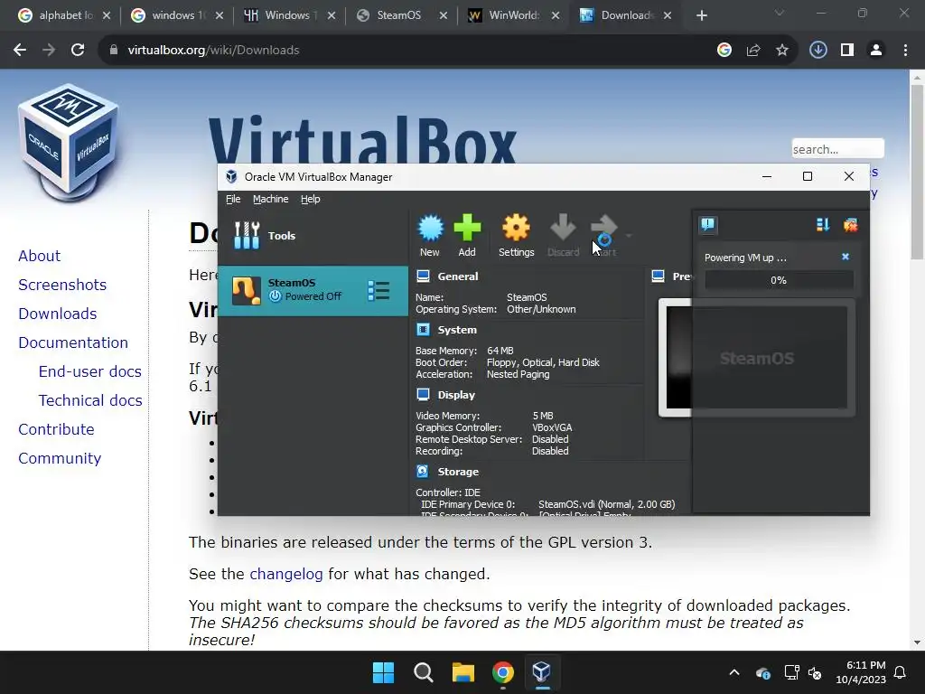The height and width of the screenshot is (694, 925).
Task: Switch to the SteamOS browser tab
Action: click(x=399, y=15)
